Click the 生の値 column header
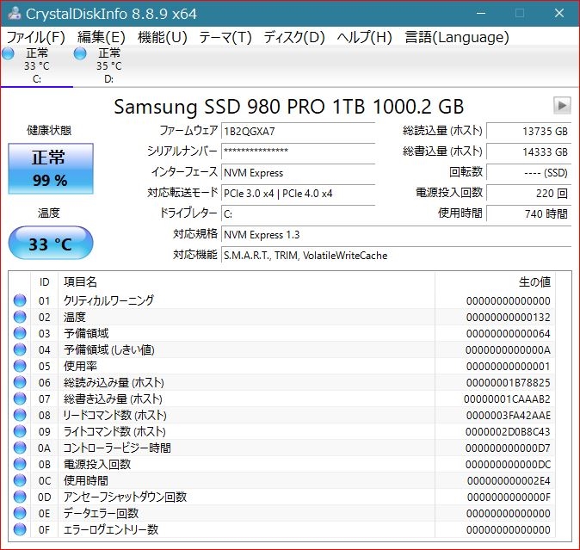This screenshot has height=550, width=580. coord(534,281)
